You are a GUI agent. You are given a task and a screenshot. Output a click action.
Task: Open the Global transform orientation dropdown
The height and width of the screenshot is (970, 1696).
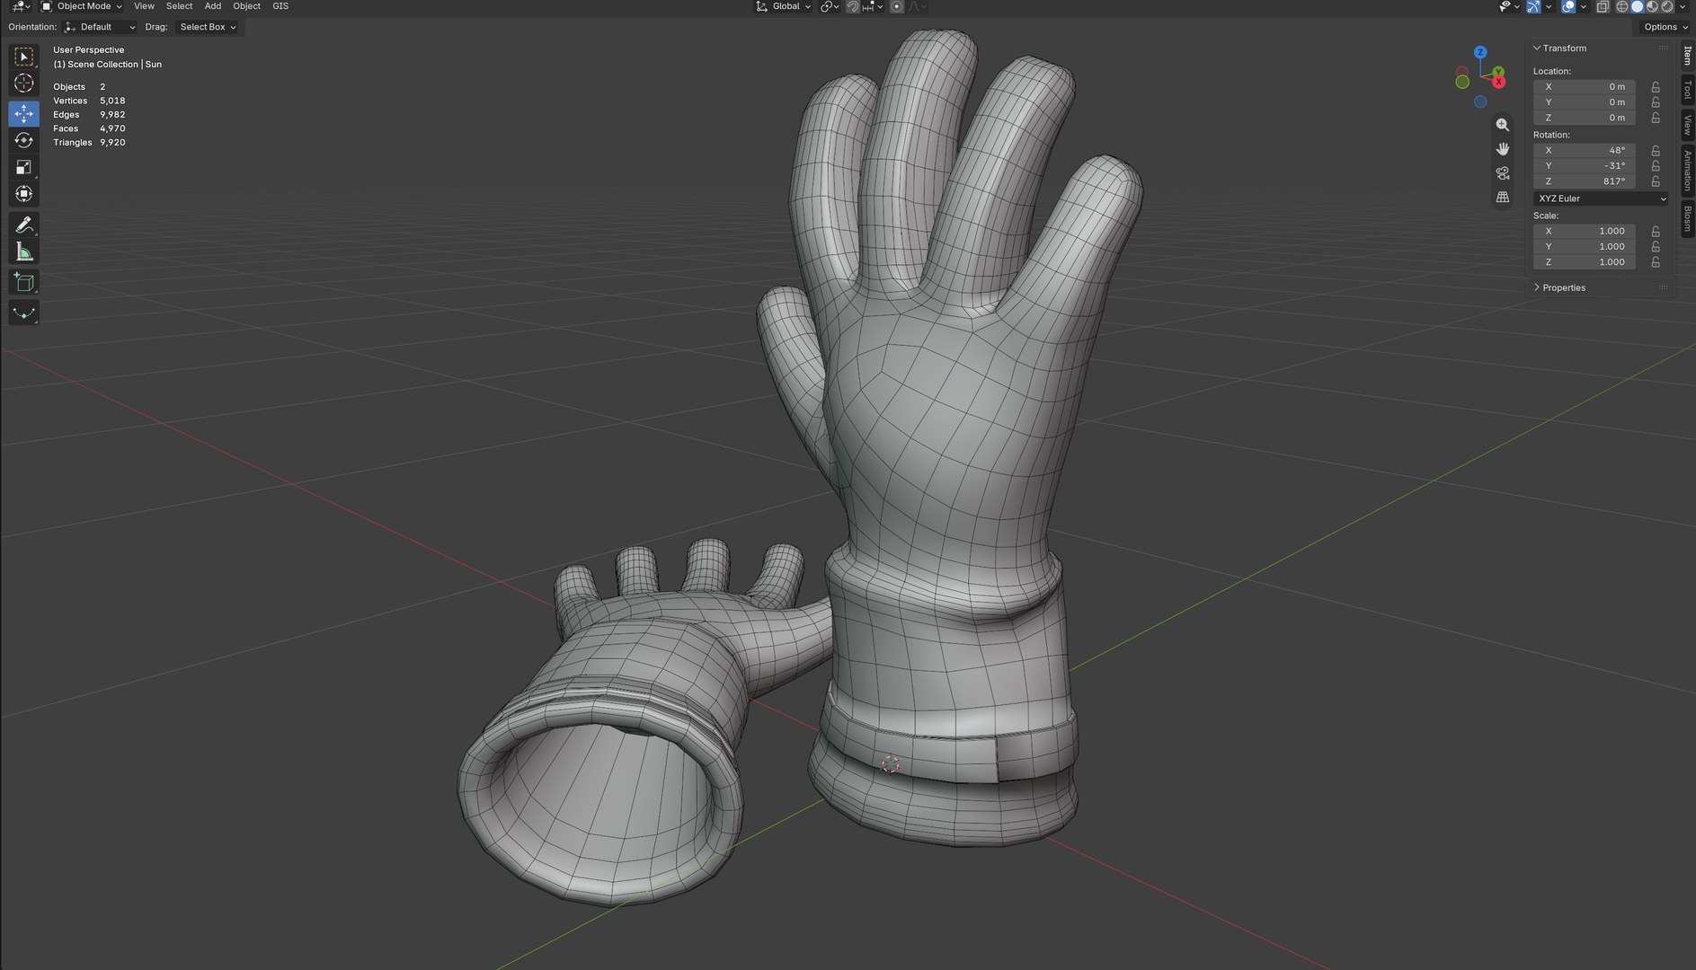783,6
